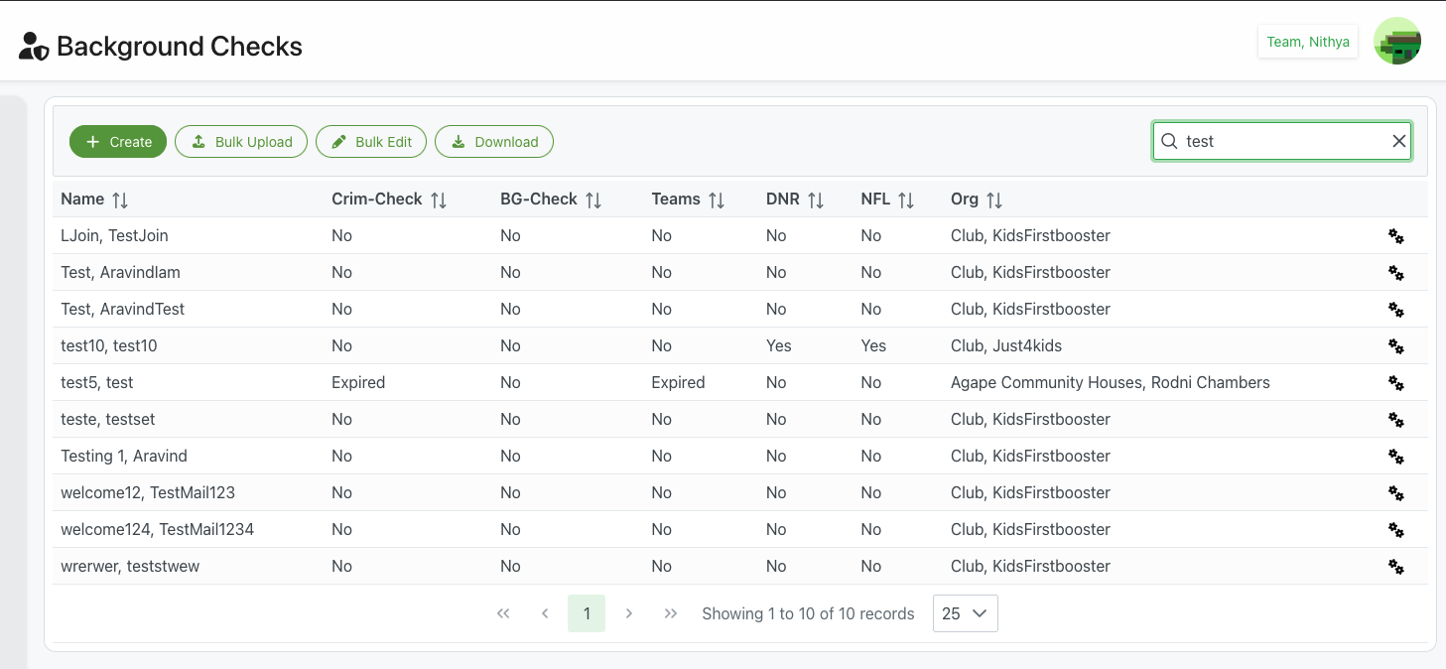Viewport: 1446px width, 669px height.
Task: Sort the table by NFL column
Action: (x=906, y=200)
